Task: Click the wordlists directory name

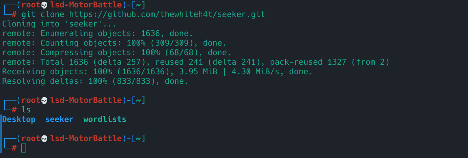Action: click(x=105, y=119)
